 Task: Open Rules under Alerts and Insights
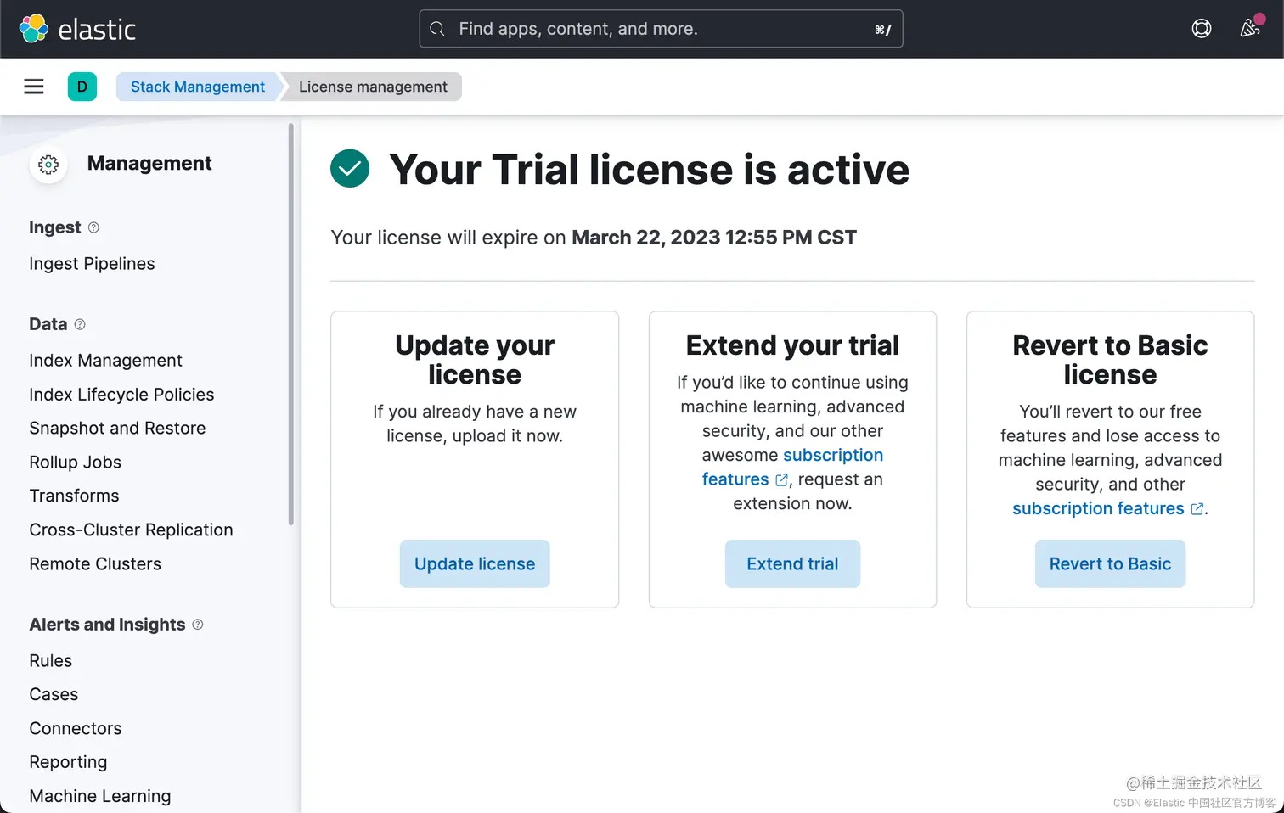tap(51, 660)
